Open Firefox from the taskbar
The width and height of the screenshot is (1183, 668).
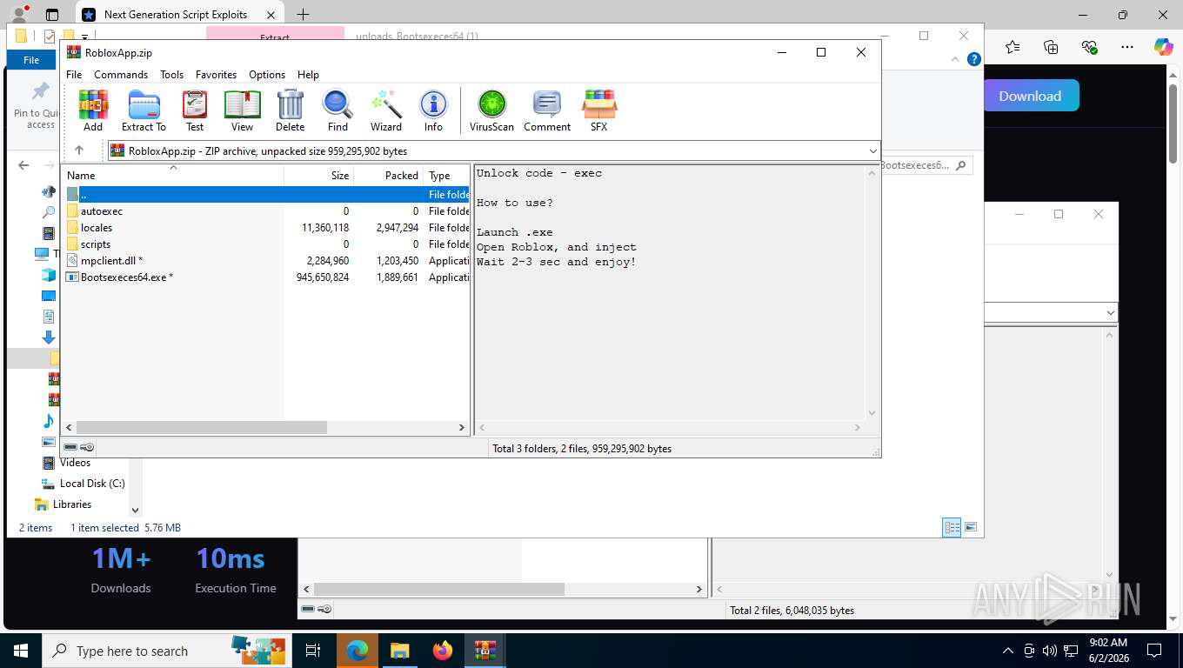[x=442, y=651]
